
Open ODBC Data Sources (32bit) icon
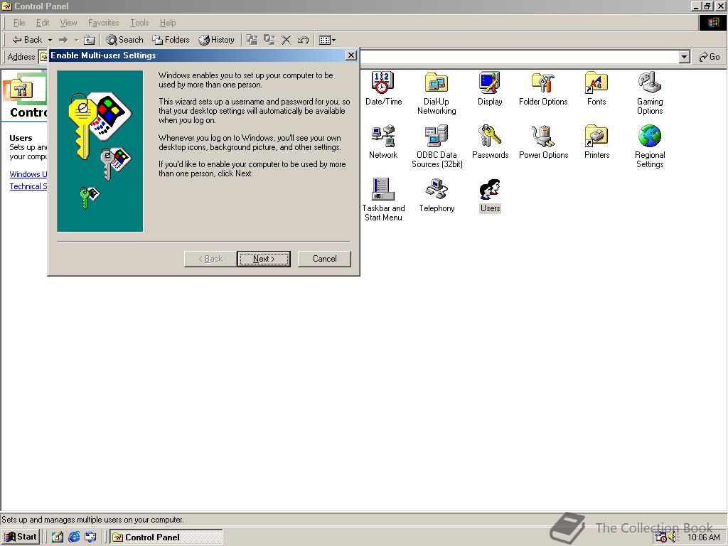[x=437, y=146]
